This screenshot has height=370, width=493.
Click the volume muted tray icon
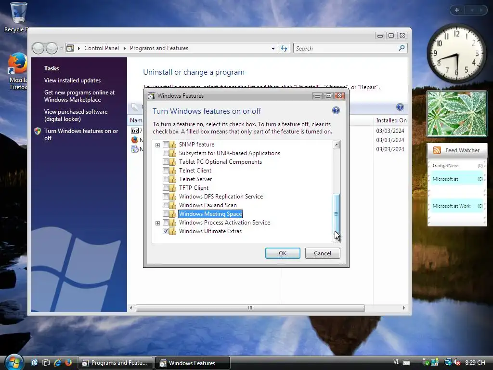pyautogui.click(x=457, y=362)
